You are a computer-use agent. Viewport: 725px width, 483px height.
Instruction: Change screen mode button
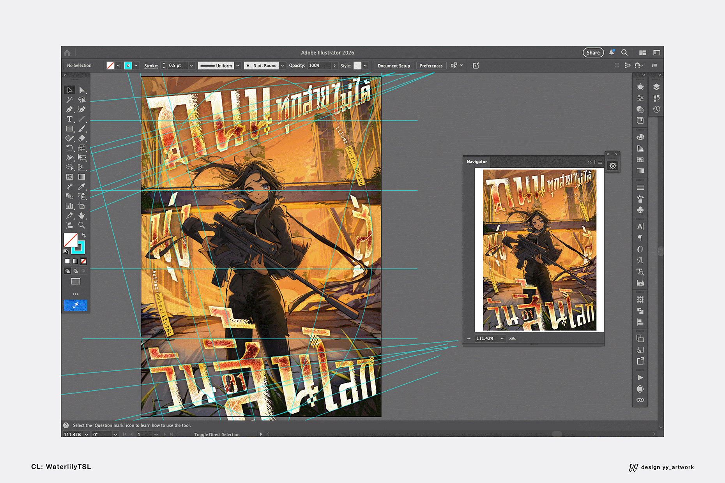coord(76,281)
